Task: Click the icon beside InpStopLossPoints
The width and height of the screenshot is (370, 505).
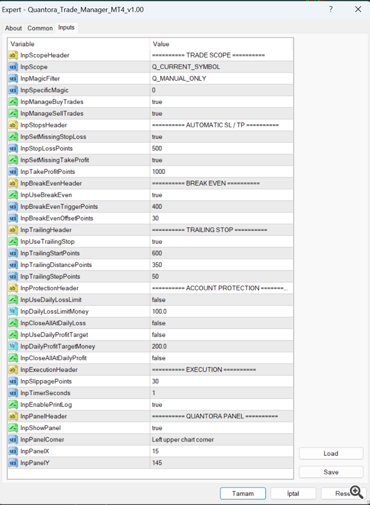Action: (13, 148)
